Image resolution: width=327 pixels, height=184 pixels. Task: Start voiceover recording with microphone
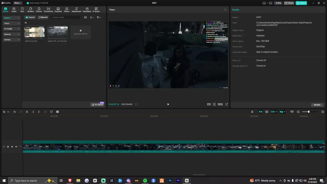pos(252,112)
